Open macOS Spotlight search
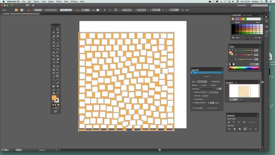275x155 pixels. point(262,1)
